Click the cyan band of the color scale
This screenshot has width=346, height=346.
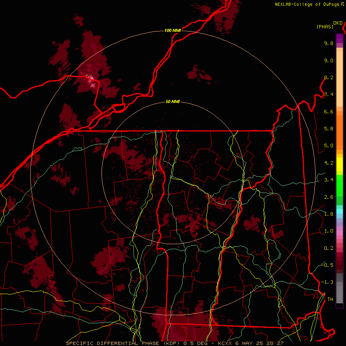[339, 211]
